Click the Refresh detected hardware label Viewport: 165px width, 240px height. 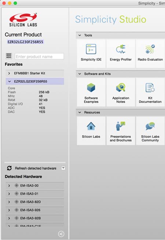[x=36, y=168]
